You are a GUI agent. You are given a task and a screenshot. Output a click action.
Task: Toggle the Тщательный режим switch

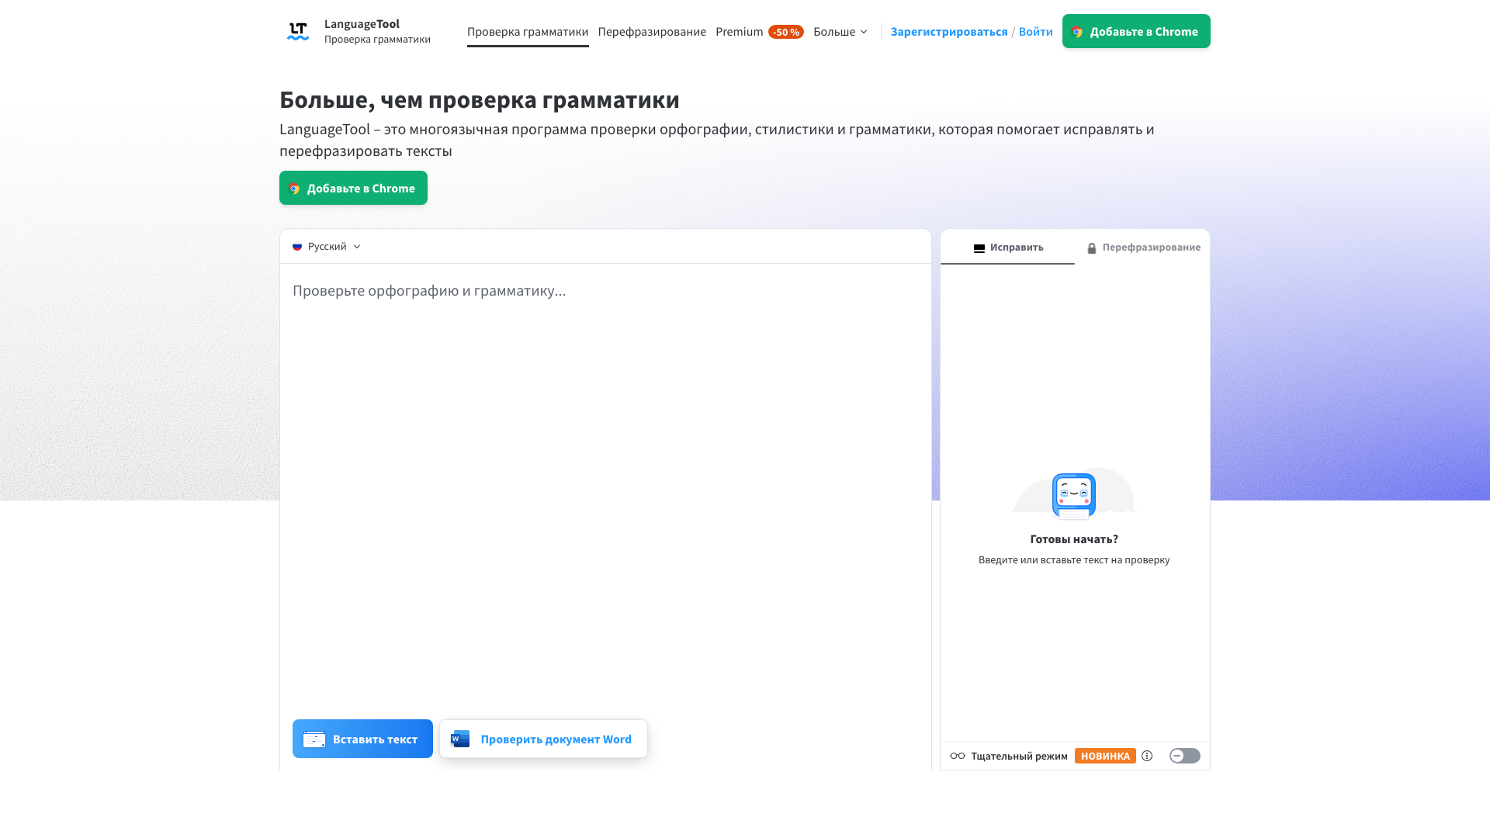pyautogui.click(x=1185, y=756)
